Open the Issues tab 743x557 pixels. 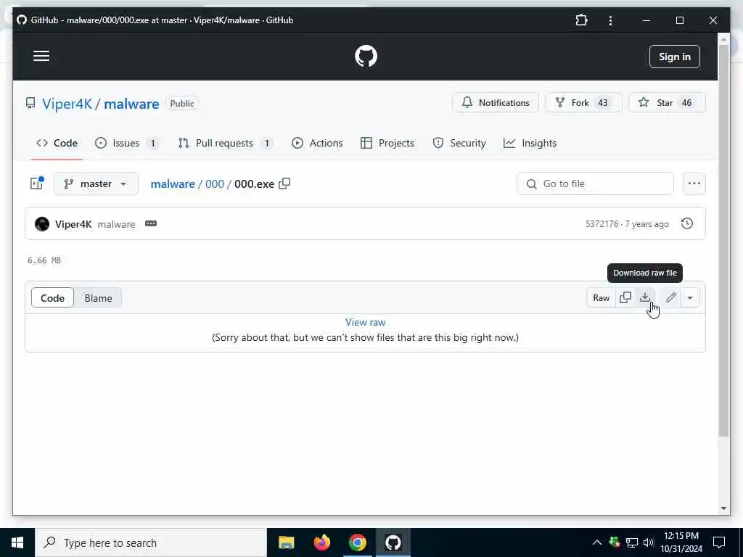[126, 143]
